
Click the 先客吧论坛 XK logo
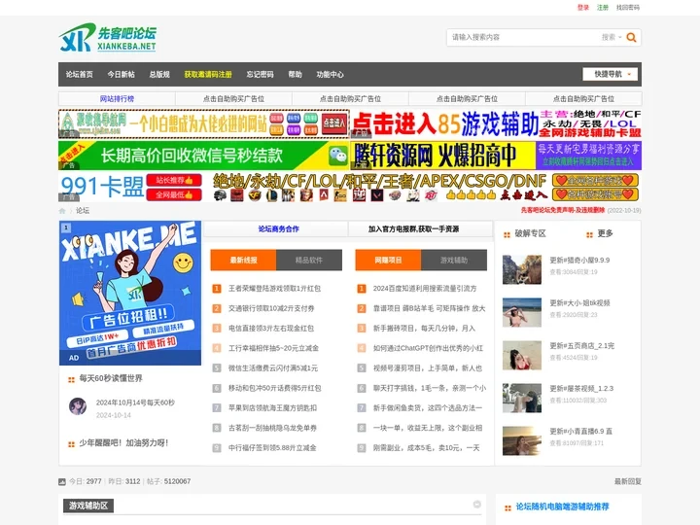[108, 38]
